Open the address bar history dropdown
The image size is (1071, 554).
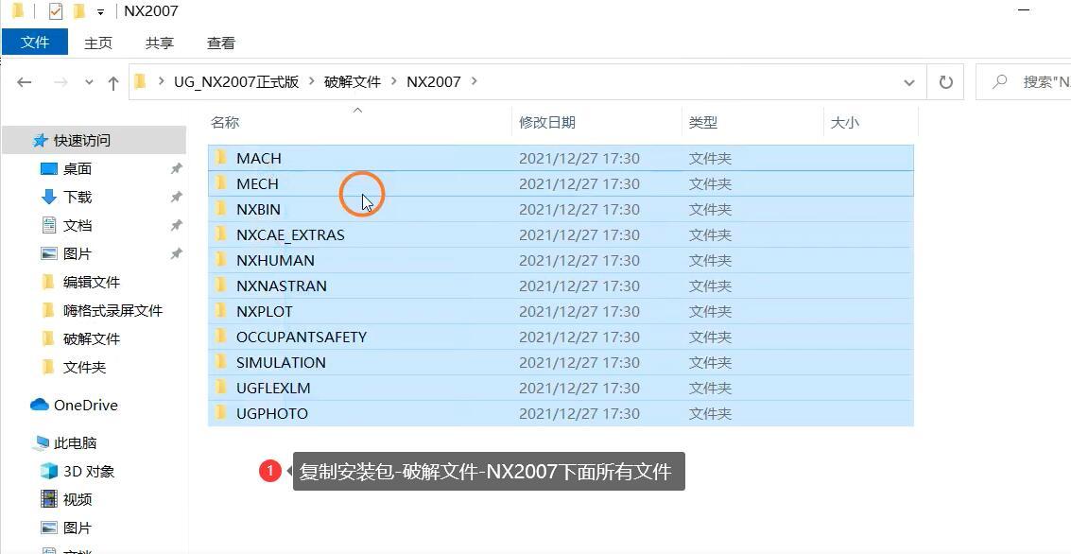908,81
